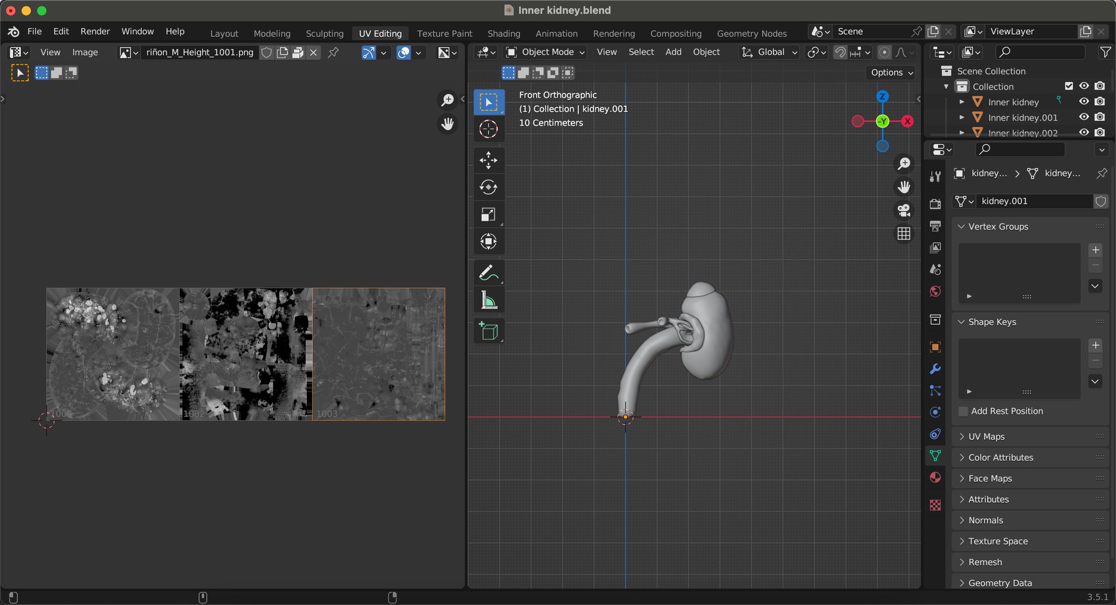Select the Annotate tool

(488, 273)
